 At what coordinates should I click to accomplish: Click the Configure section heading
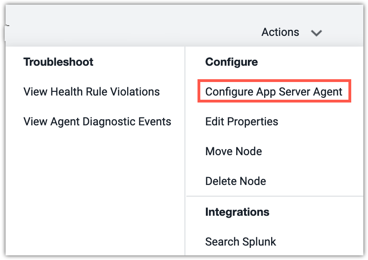tap(232, 62)
